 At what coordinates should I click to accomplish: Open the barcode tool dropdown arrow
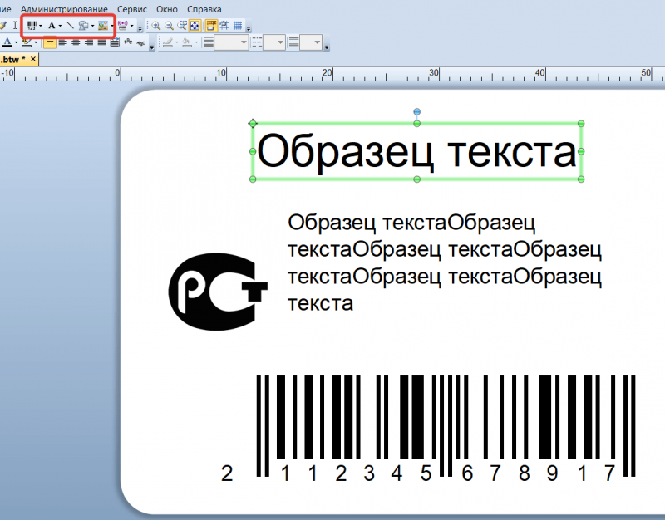(x=41, y=27)
